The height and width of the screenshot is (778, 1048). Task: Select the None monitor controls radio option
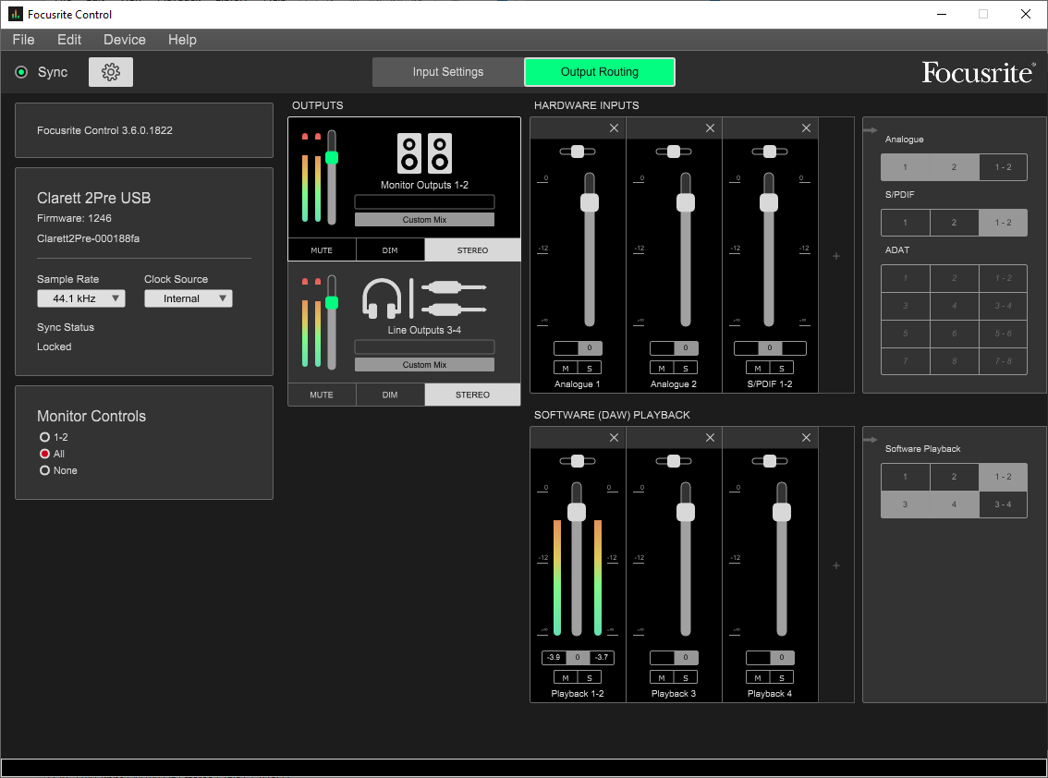tap(44, 470)
